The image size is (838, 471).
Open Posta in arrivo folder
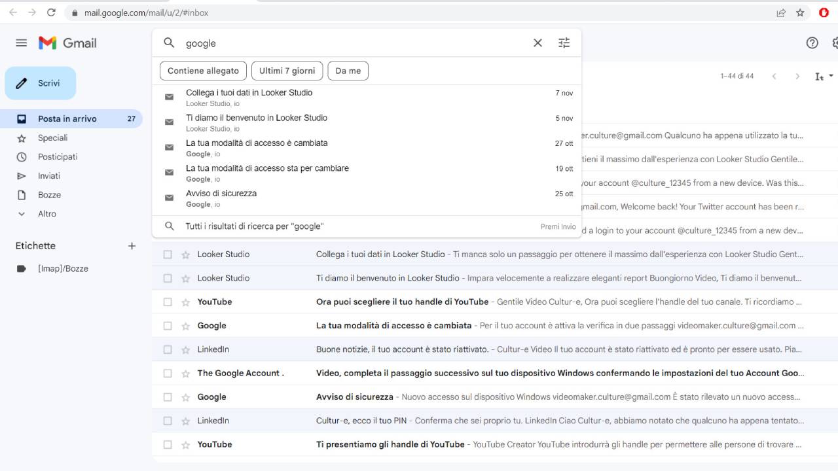pyautogui.click(x=72, y=118)
